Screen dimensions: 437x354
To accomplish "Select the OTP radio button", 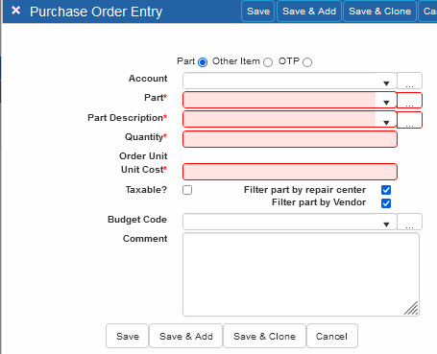I will 307,62.
